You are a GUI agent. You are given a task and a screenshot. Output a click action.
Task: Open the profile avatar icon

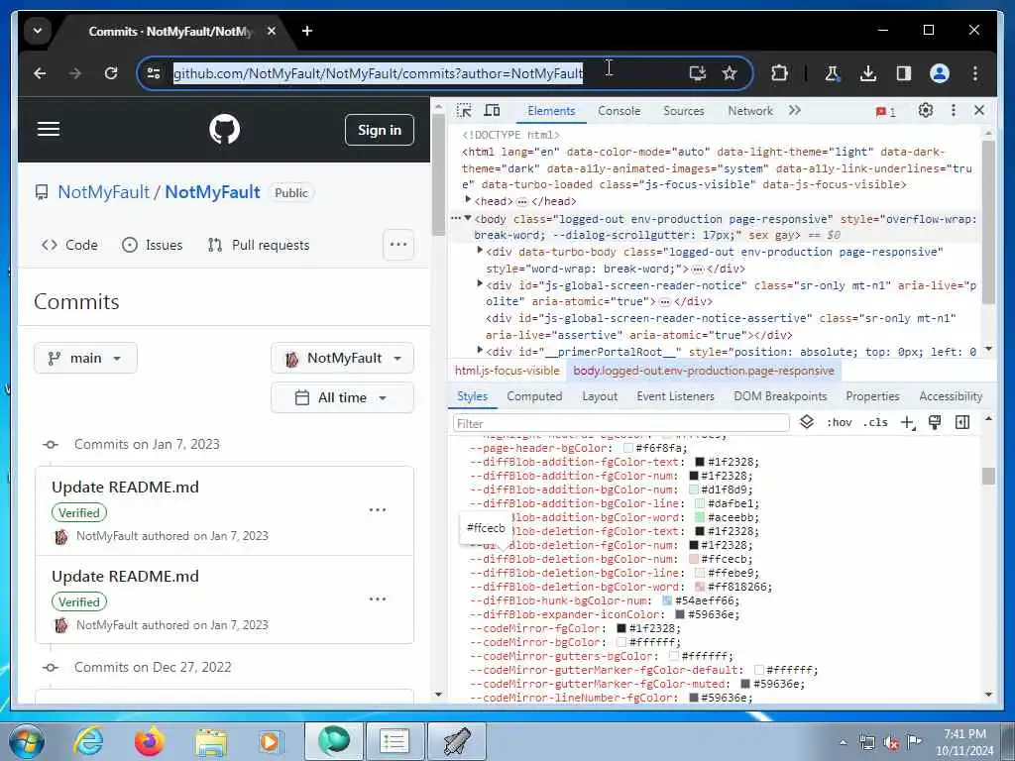tap(940, 73)
